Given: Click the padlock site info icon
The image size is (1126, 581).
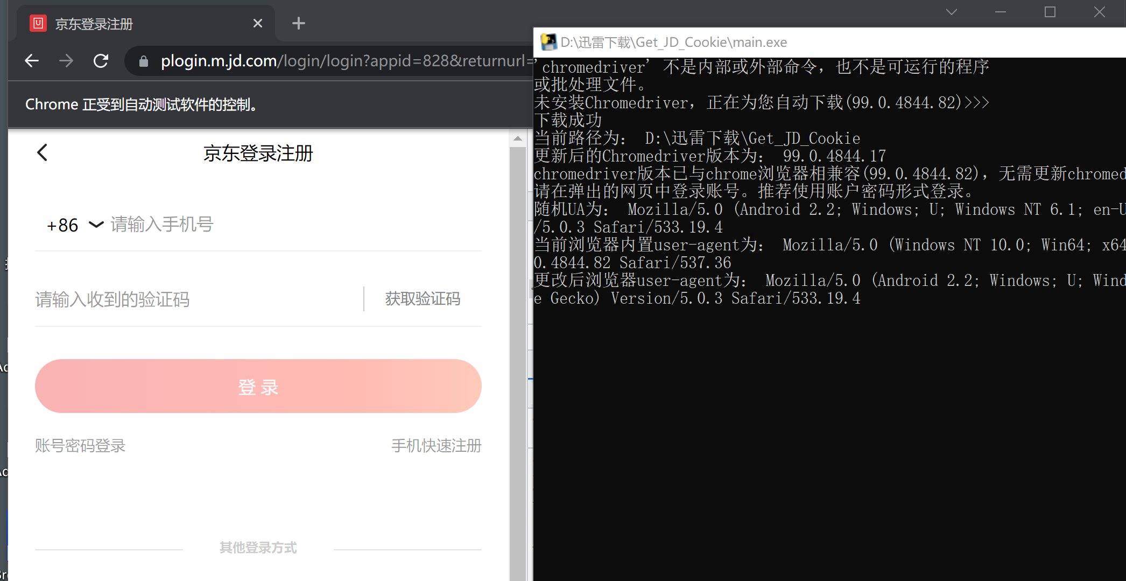Looking at the screenshot, I should [x=144, y=61].
